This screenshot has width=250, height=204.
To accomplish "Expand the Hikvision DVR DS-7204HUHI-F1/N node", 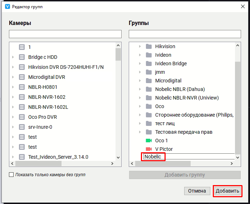I will point(13,67).
